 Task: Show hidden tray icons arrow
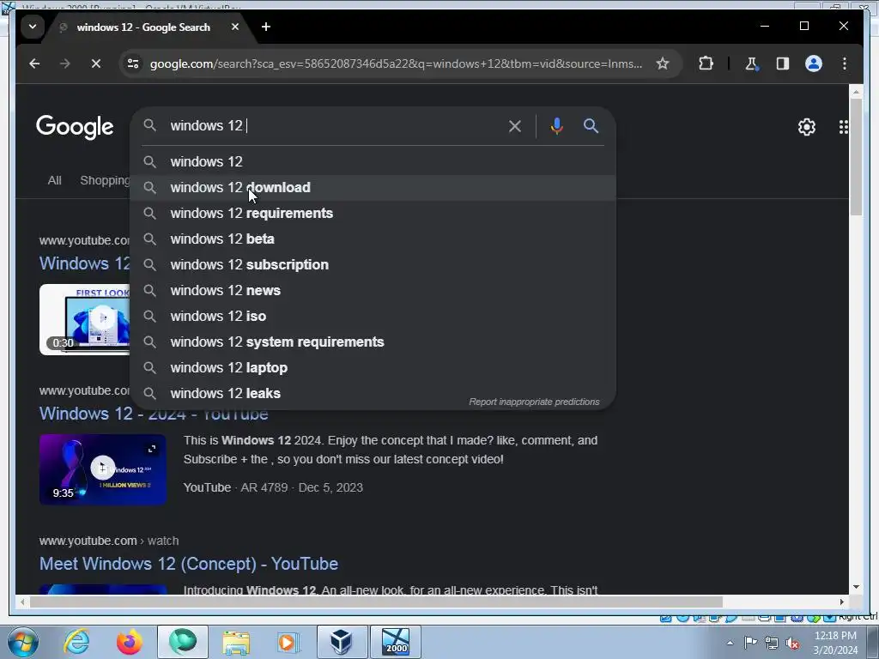[x=730, y=643]
